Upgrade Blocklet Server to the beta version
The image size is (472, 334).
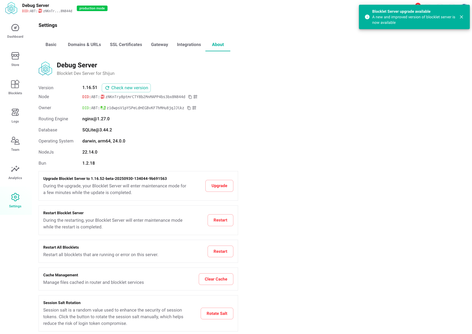[x=219, y=186]
